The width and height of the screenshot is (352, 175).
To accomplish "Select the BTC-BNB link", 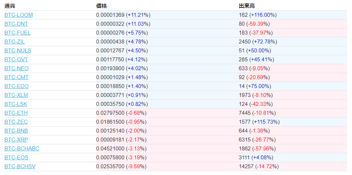I will 16,131.
